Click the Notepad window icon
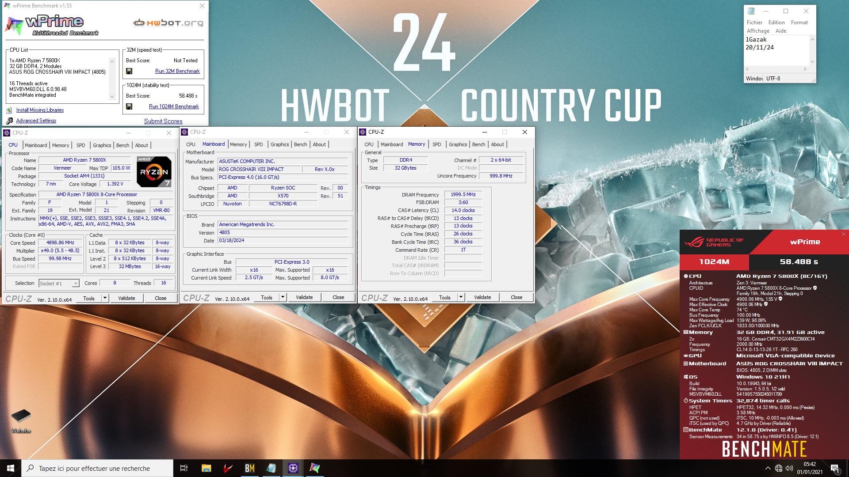 click(x=751, y=11)
